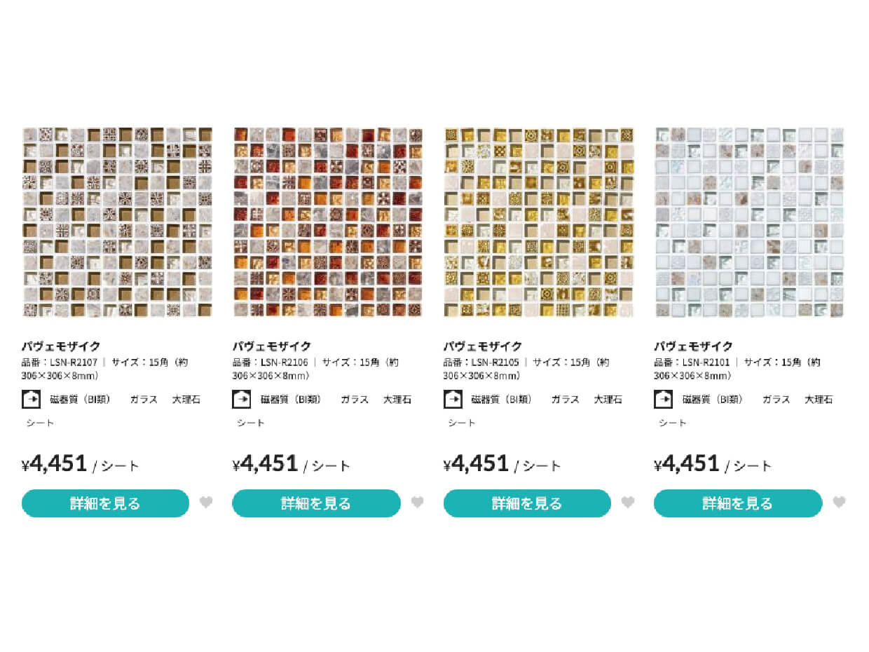Viewport: 869px width, 652px height.
Task: Open the red-orange LSN-R2106 tile thumbnail
Action: pos(328,222)
